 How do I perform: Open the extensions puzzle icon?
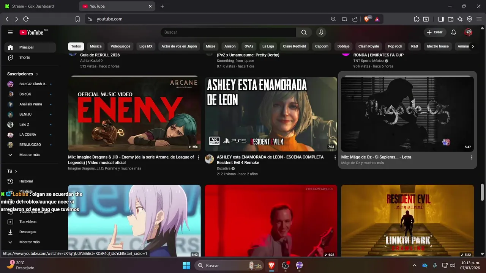pyautogui.click(x=417, y=19)
